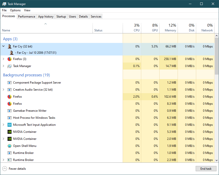Expand the Runtime Broker with 2.3 MB
The height and width of the screenshot is (175, 219).
tap(4, 160)
